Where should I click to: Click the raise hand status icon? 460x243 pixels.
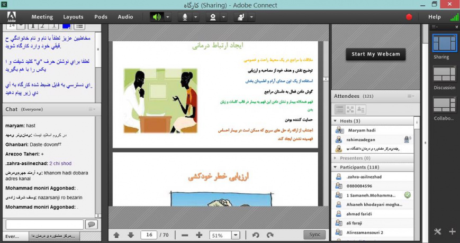click(x=241, y=17)
